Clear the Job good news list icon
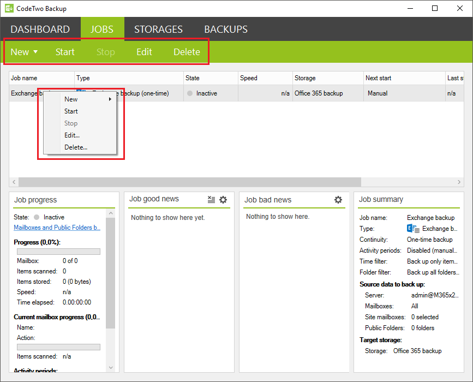The image size is (473, 382). pos(211,200)
